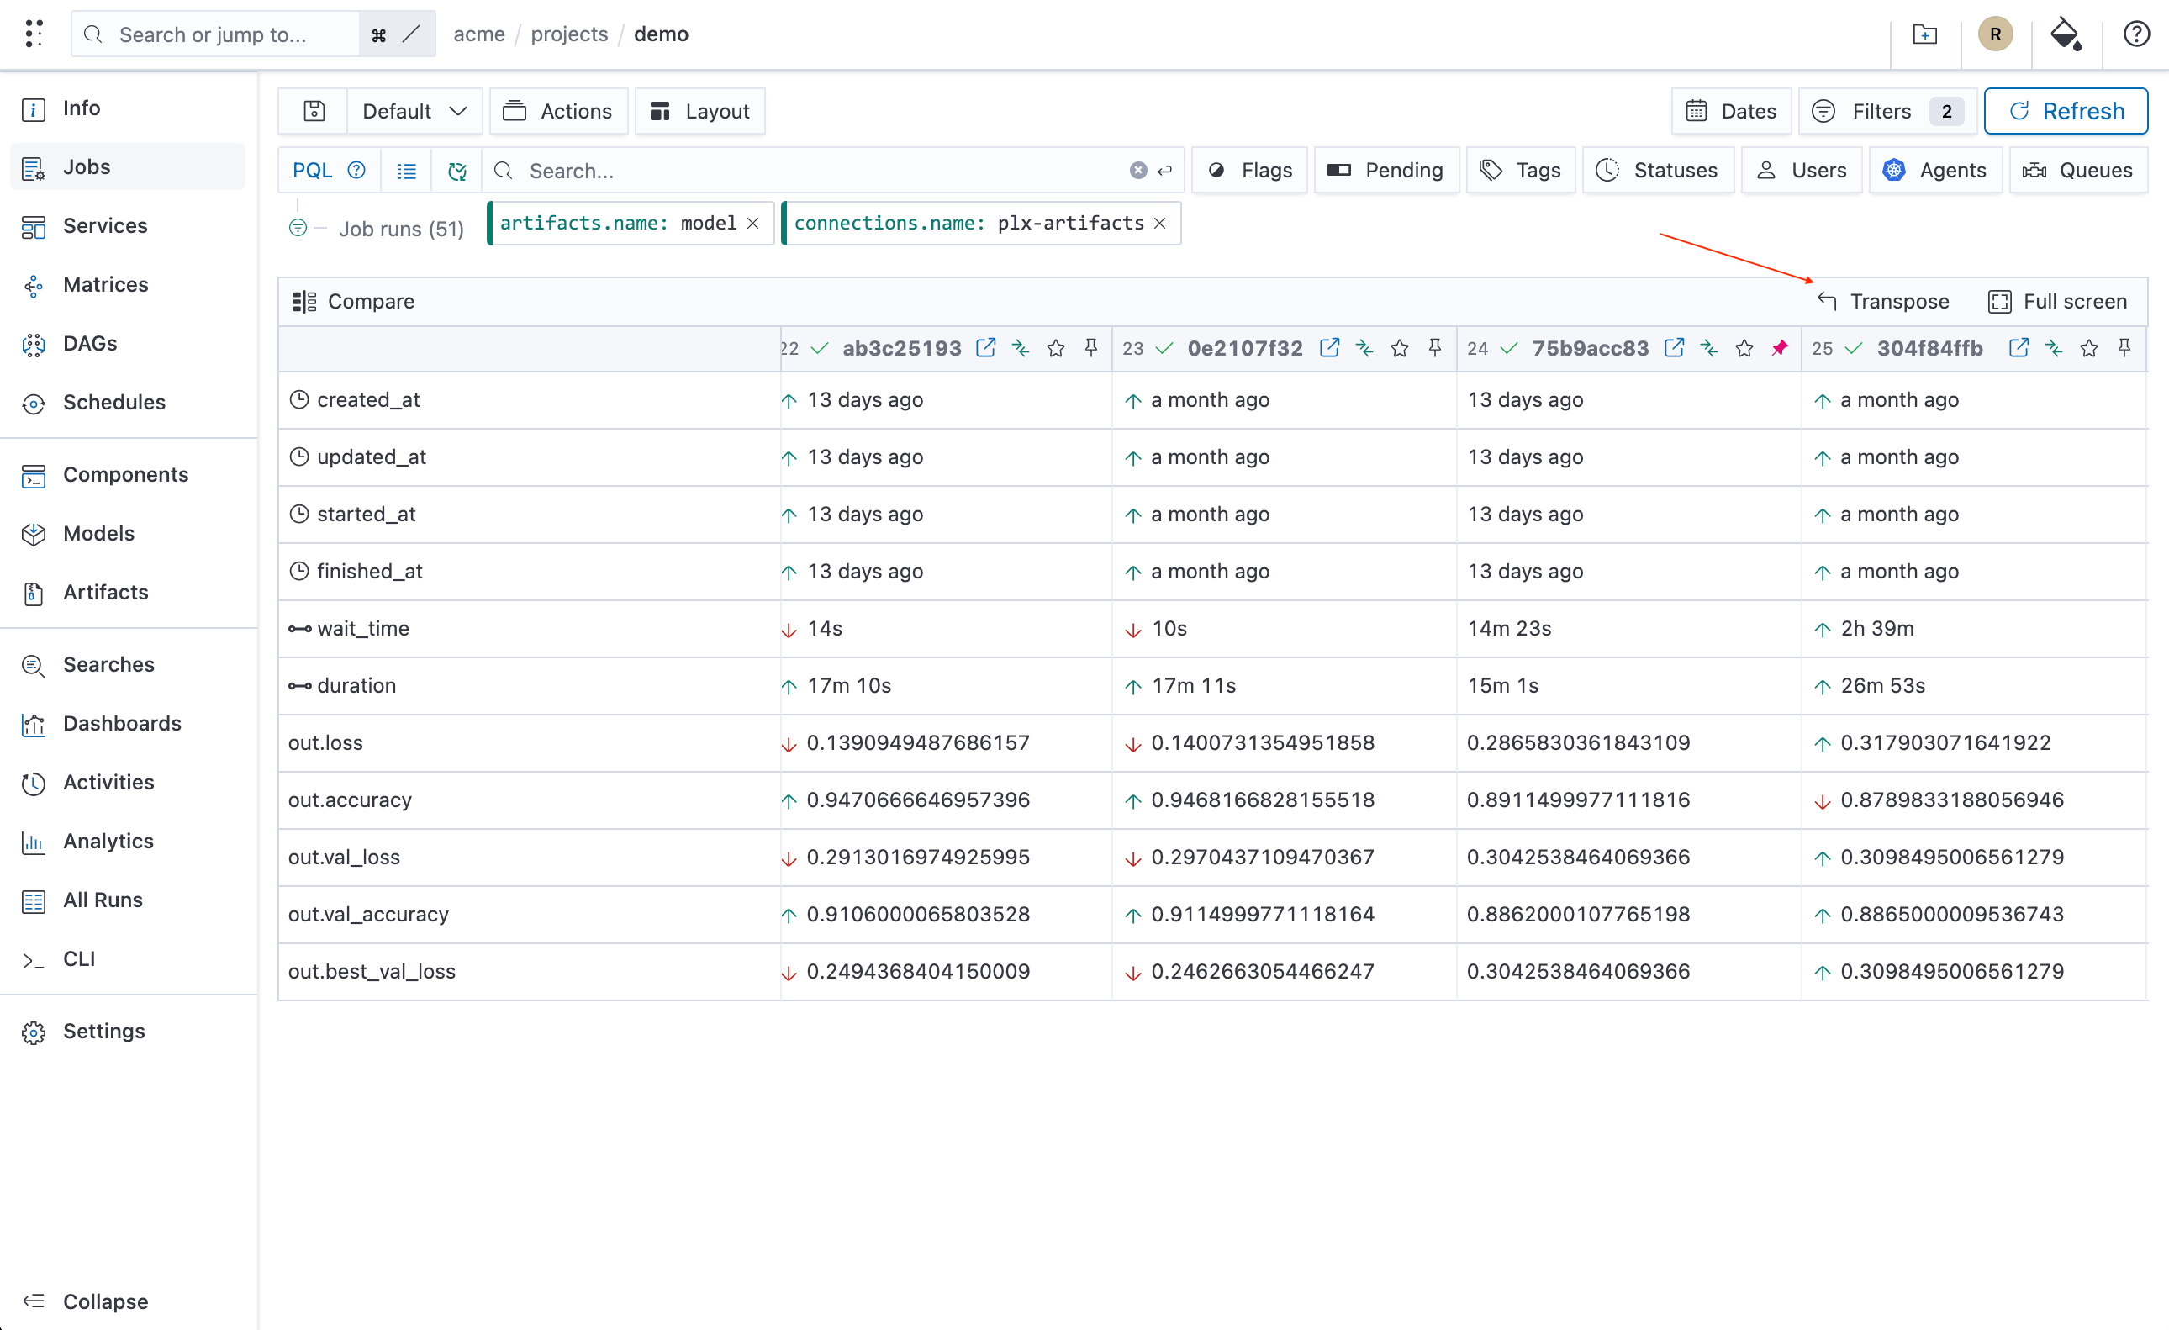Screen dimensions: 2169x1330
Task: Open Matrices in sidebar
Action: 128,284
